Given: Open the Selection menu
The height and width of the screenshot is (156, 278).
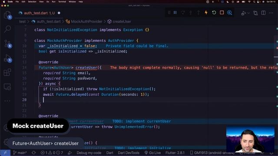Looking at the screenshot, I should coord(32,2).
